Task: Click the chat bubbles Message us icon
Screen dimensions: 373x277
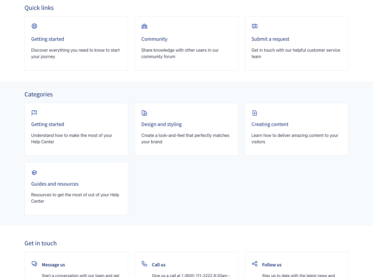Action: (x=34, y=264)
